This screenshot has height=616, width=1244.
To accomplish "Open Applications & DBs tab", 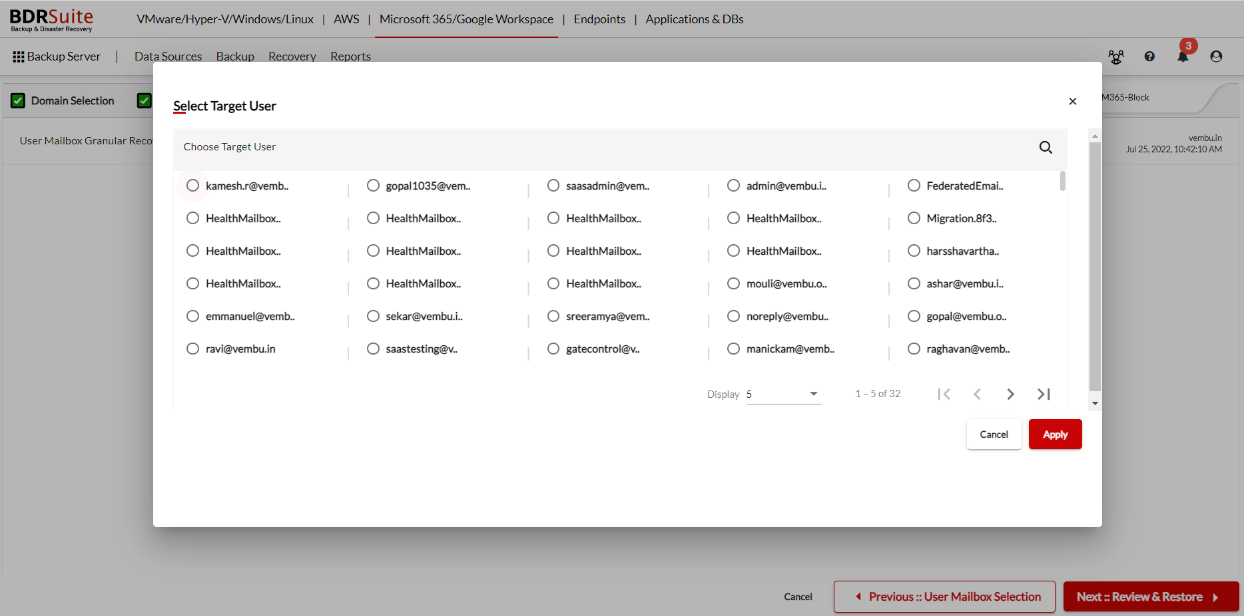I will 695,19.
